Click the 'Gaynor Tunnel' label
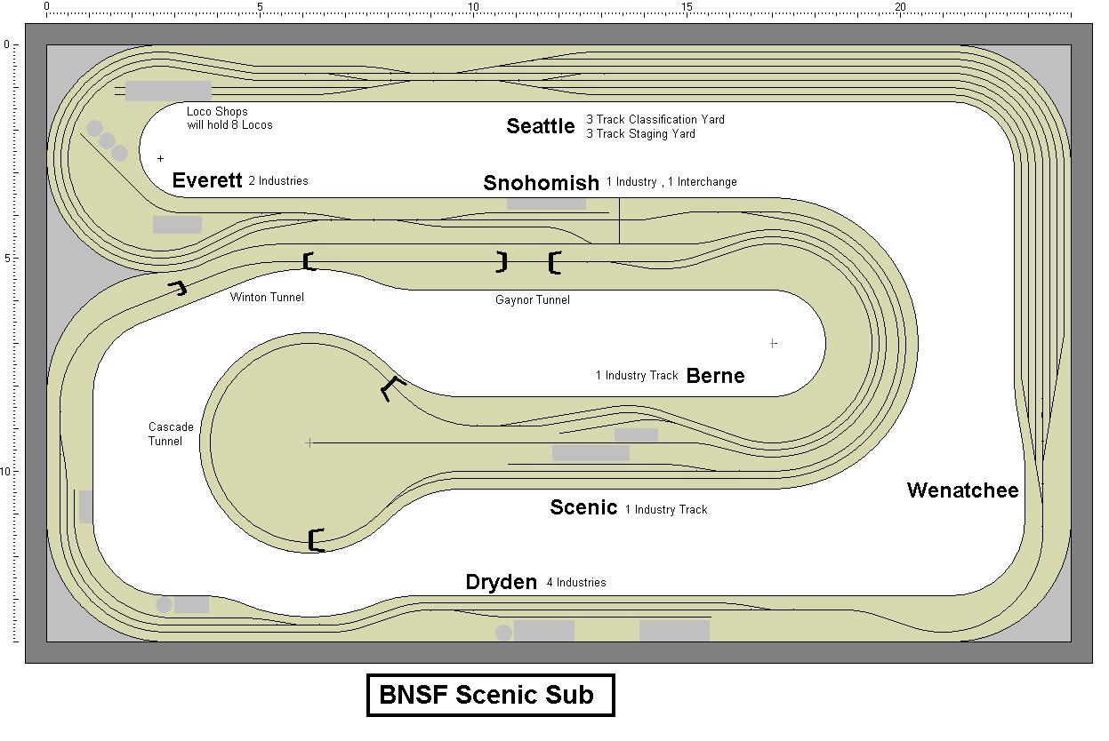This screenshot has width=1109, height=741. pos(533,300)
